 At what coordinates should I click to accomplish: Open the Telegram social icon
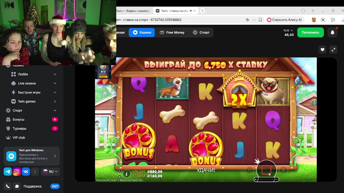pyautogui.click(x=8, y=172)
